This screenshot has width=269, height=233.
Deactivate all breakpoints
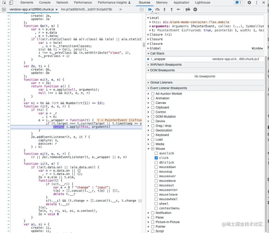coord(188,9)
